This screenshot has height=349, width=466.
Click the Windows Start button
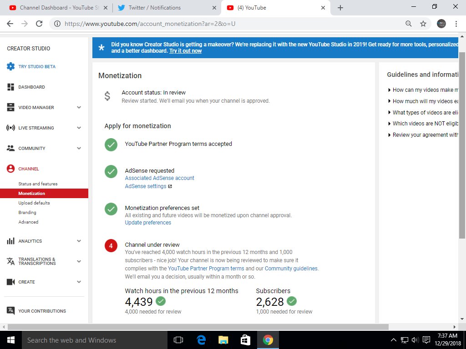click(x=11, y=340)
